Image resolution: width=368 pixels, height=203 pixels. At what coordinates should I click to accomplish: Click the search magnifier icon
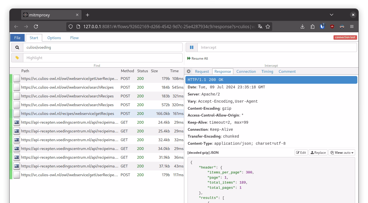(17, 47)
